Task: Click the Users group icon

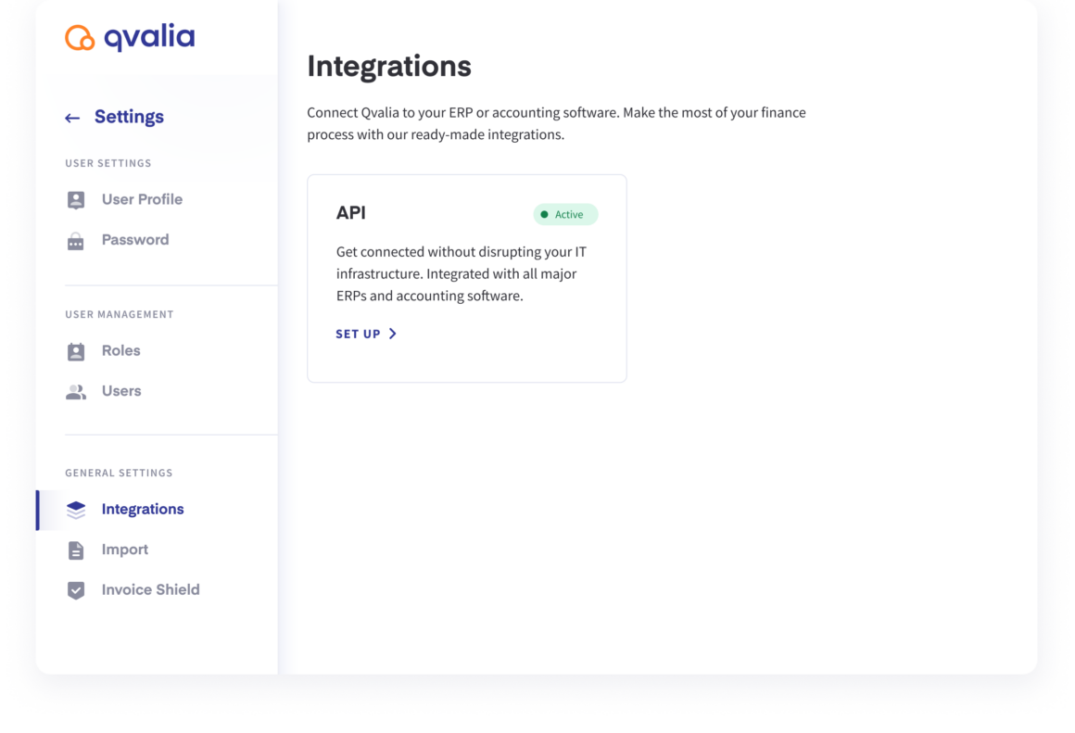Action: point(76,392)
